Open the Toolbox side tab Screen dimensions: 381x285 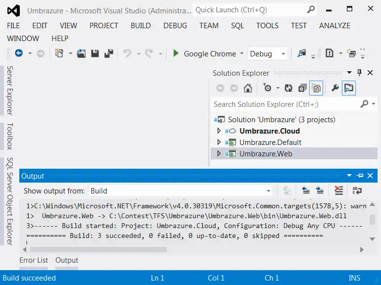pyautogui.click(x=9, y=136)
